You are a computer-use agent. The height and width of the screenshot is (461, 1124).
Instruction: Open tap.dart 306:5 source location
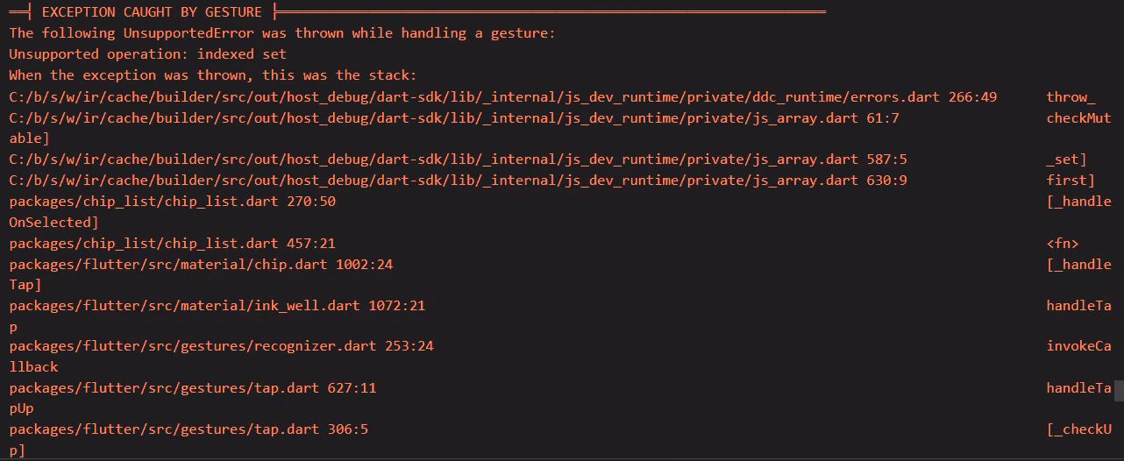(189, 429)
